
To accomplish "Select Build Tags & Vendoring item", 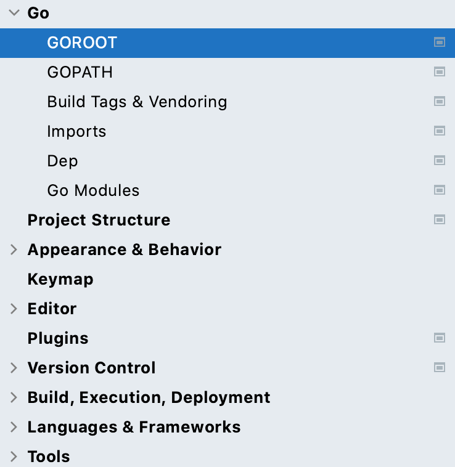I will coord(137,102).
